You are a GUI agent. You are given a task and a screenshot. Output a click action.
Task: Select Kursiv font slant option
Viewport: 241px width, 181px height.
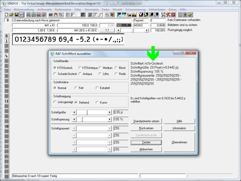coord(97,102)
